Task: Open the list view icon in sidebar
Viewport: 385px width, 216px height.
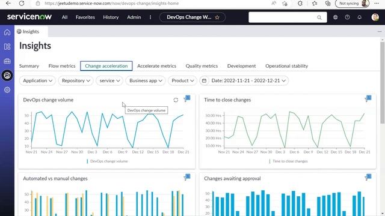Action: [x=7, y=47]
